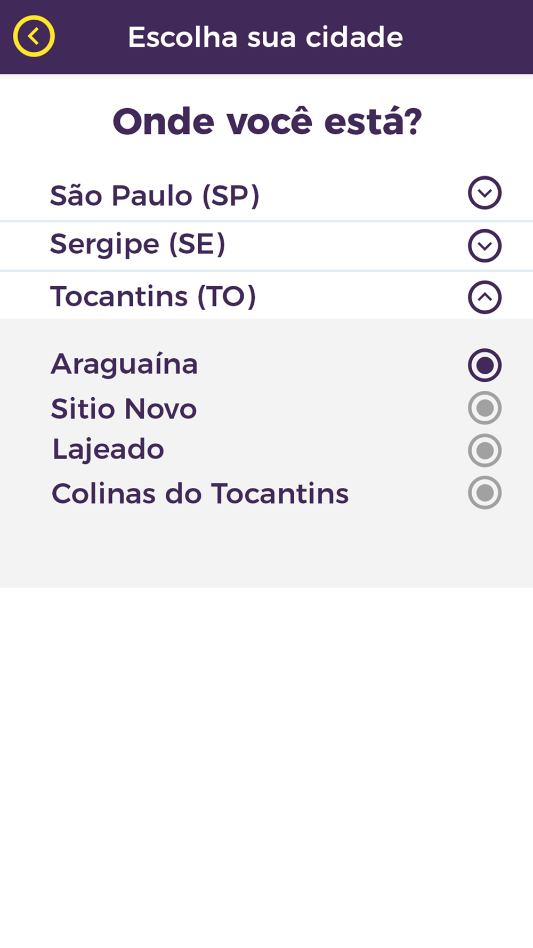Click the purple header bar beside the title

[469, 37]
